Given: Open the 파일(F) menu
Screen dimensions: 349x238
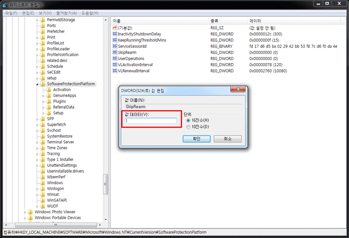Looking at the screenshot, I should click(11, 13).
